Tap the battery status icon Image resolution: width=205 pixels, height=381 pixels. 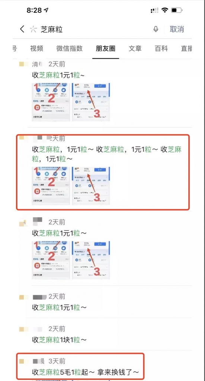[177, 10]
